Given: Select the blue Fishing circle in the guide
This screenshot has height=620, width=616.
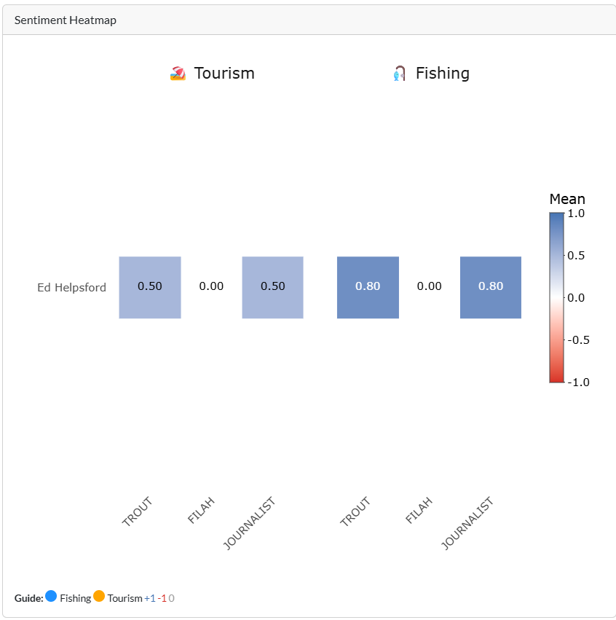Looking at the screenshot, I should 51,596.
